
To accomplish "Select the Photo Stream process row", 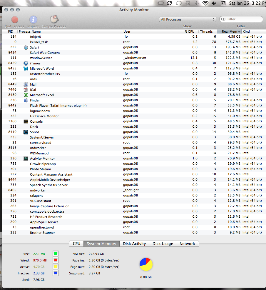I will point(134,169).
